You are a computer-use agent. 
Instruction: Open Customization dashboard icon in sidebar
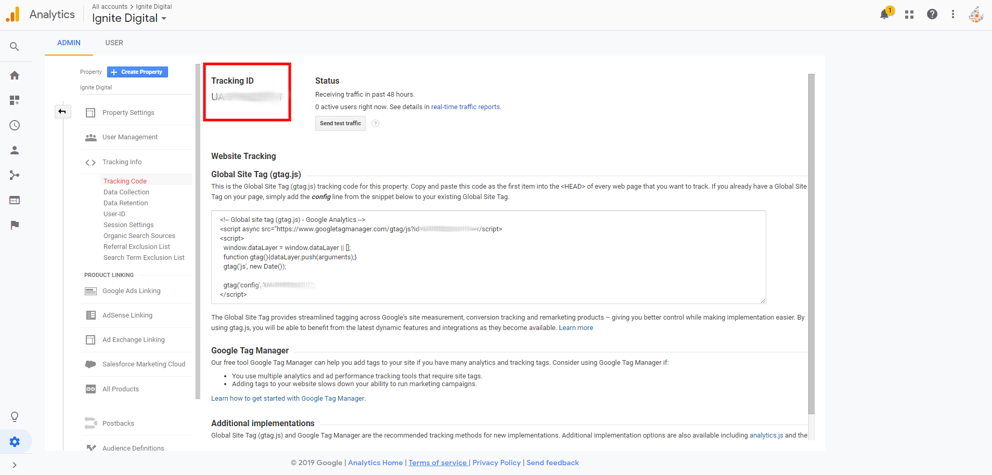tap(15, 100)
